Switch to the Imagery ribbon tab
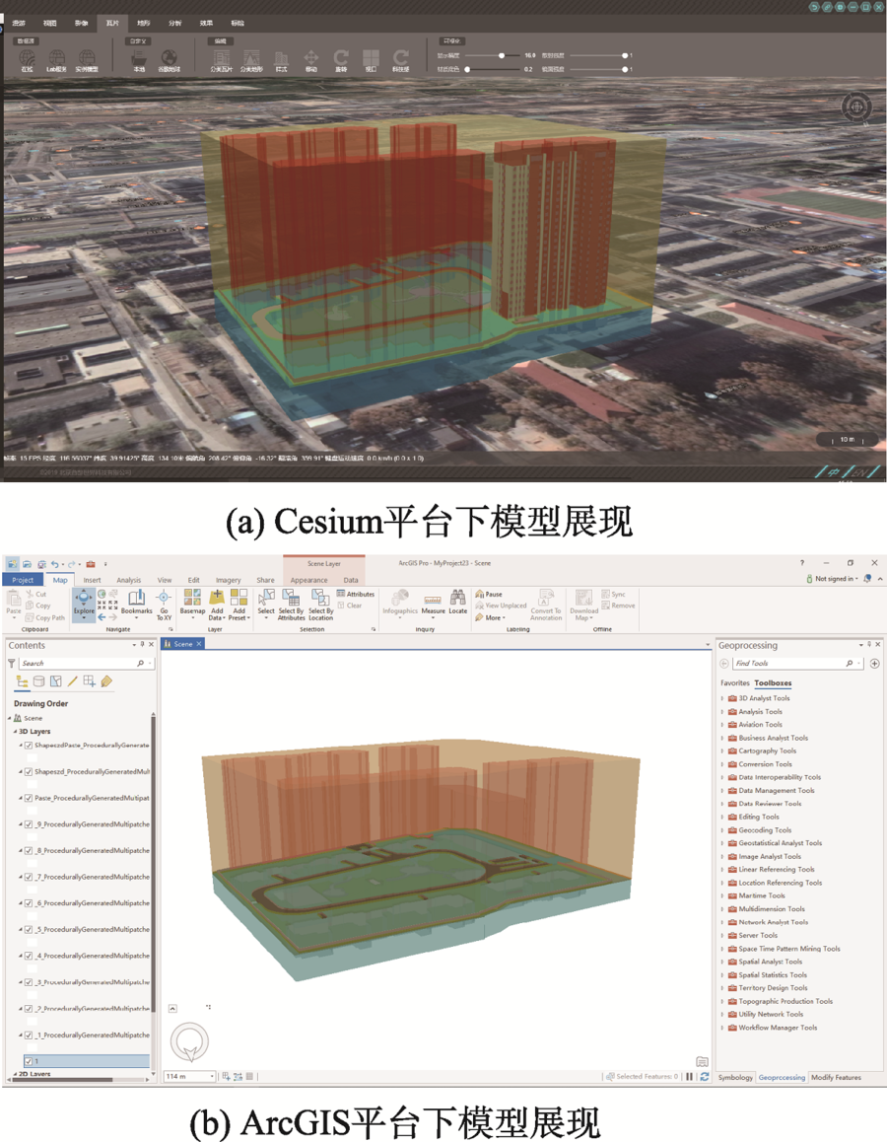Screen dimensions: 887x1142 coord(228,581)
